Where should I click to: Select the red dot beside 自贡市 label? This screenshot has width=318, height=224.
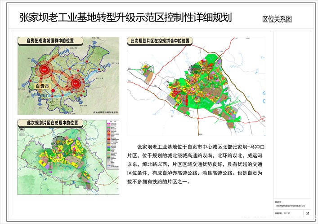(x=53, y=91)
